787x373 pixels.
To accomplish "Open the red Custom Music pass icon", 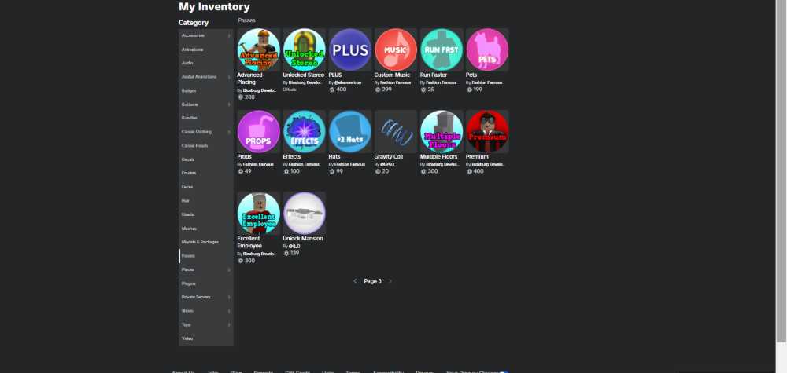I will click(396, 49).
